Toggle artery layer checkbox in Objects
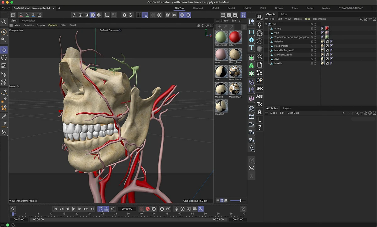Image resolution: width=377 pixels, height=227 pixels. click(312, 29)
